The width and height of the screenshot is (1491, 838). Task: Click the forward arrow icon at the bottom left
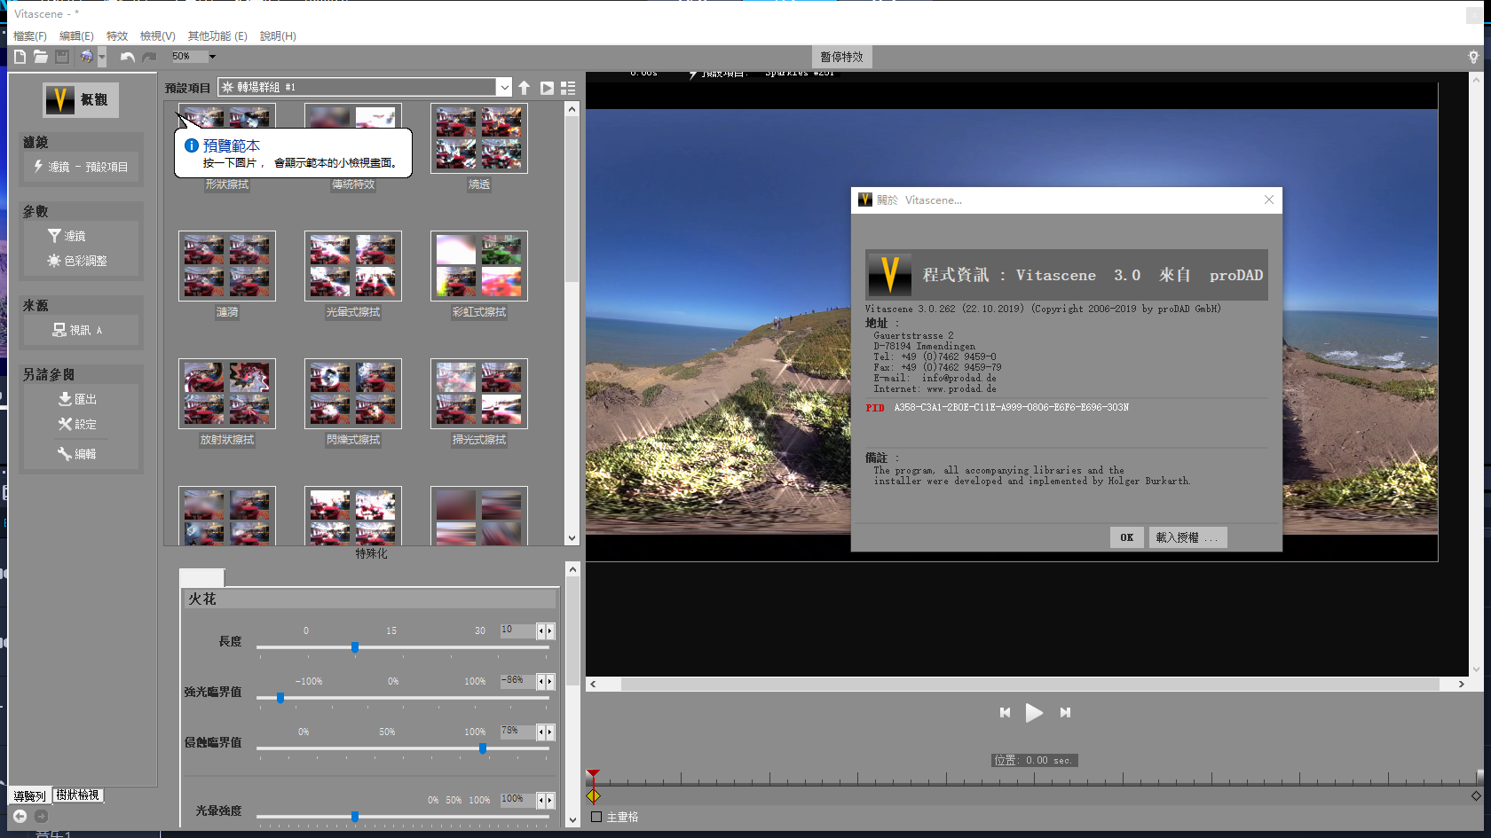41,816
